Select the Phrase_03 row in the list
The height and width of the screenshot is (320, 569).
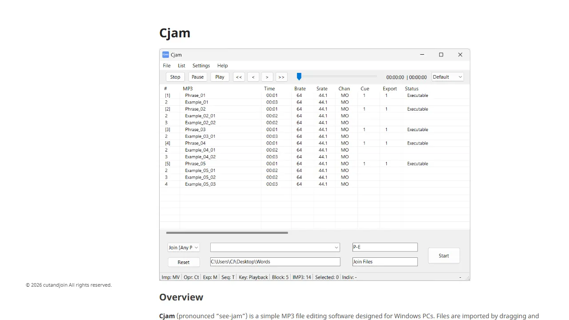coord(195,129)
